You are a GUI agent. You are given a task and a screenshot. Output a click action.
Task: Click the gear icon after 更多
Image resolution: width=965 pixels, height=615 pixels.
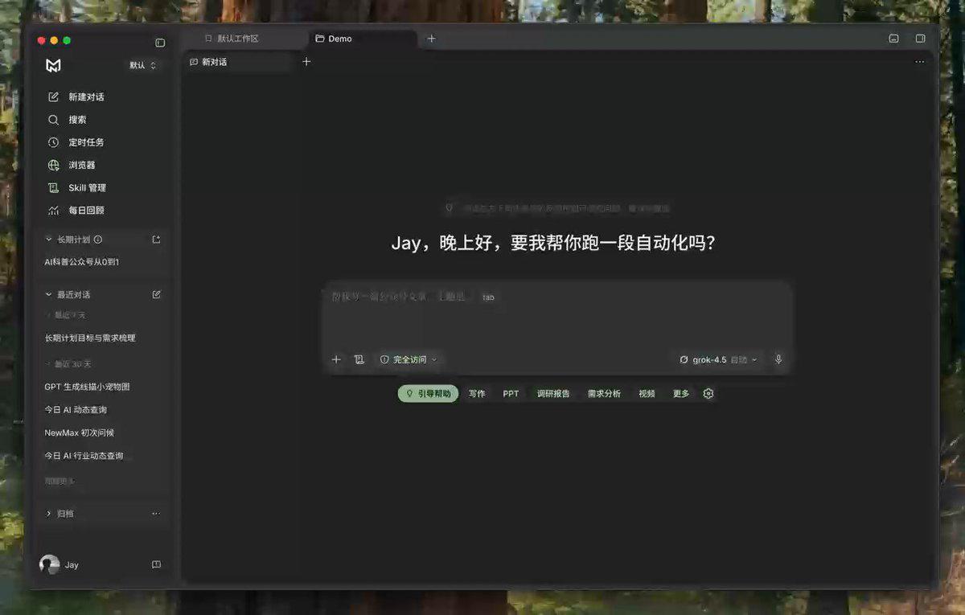click(x=708, y=394)
